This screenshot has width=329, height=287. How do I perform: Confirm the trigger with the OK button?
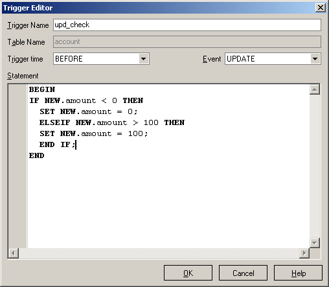point(188,273)
